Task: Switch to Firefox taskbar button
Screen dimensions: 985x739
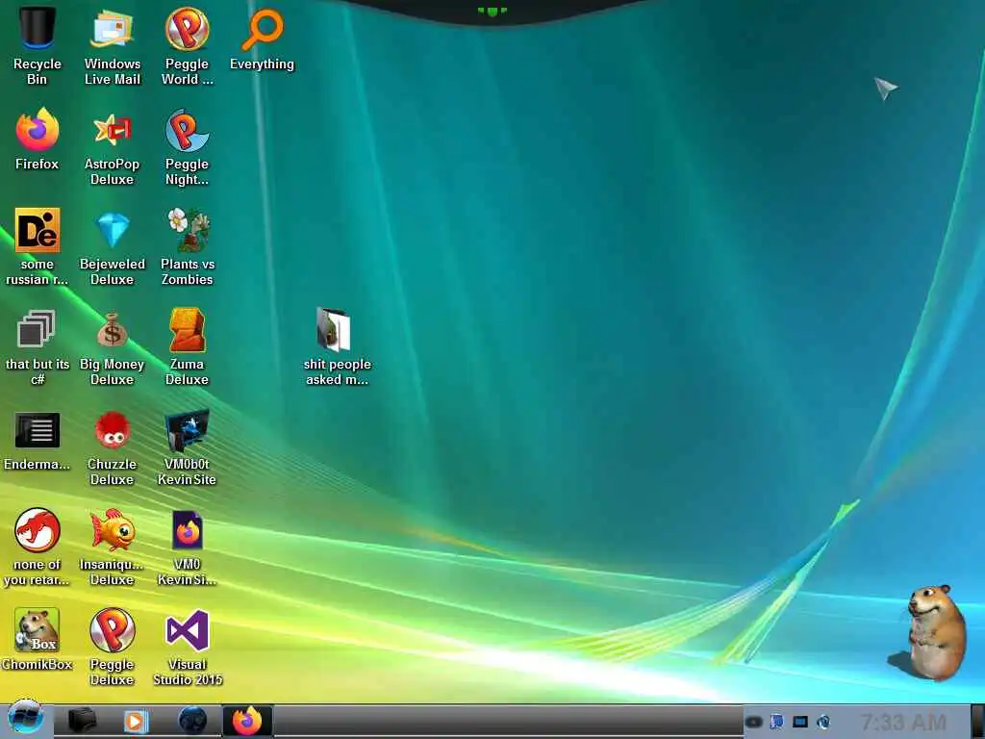Action: click(x=247, y=720)
